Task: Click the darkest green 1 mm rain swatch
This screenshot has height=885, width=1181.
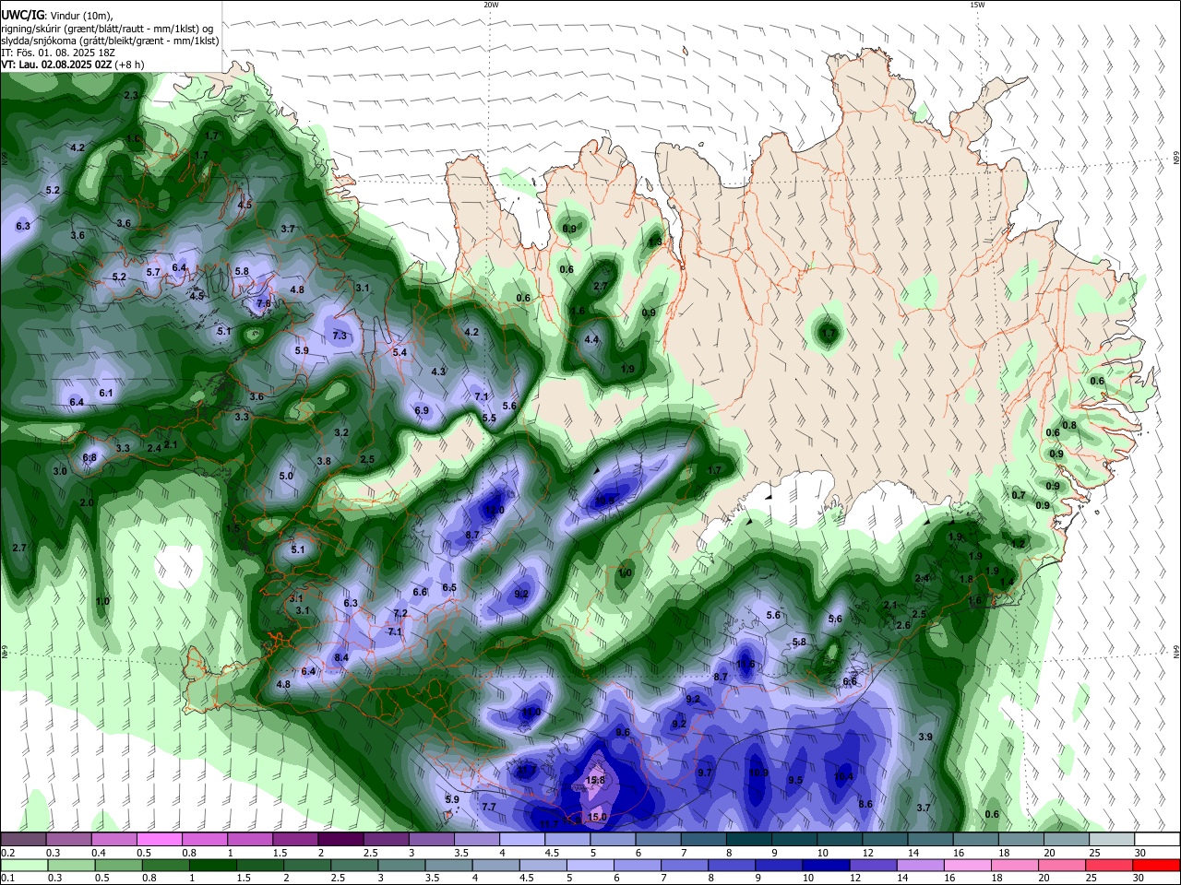Action: coord(213,866)
